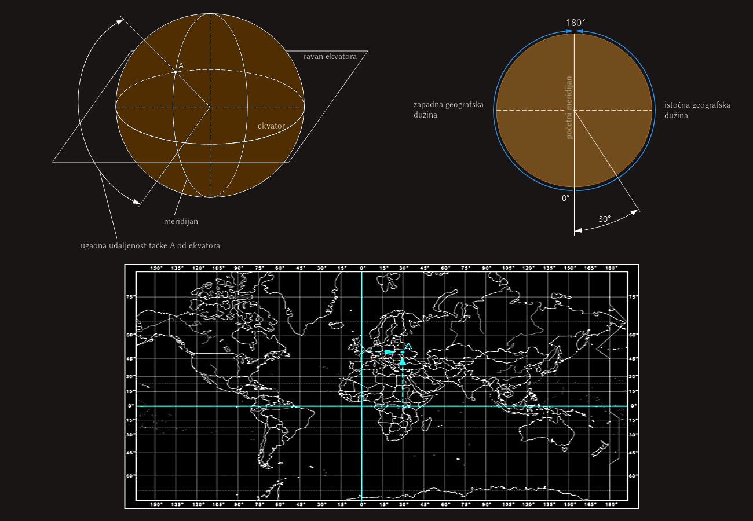
Task: Select the vertical "početni meridijan" label
Action: [x=569, y=107]
